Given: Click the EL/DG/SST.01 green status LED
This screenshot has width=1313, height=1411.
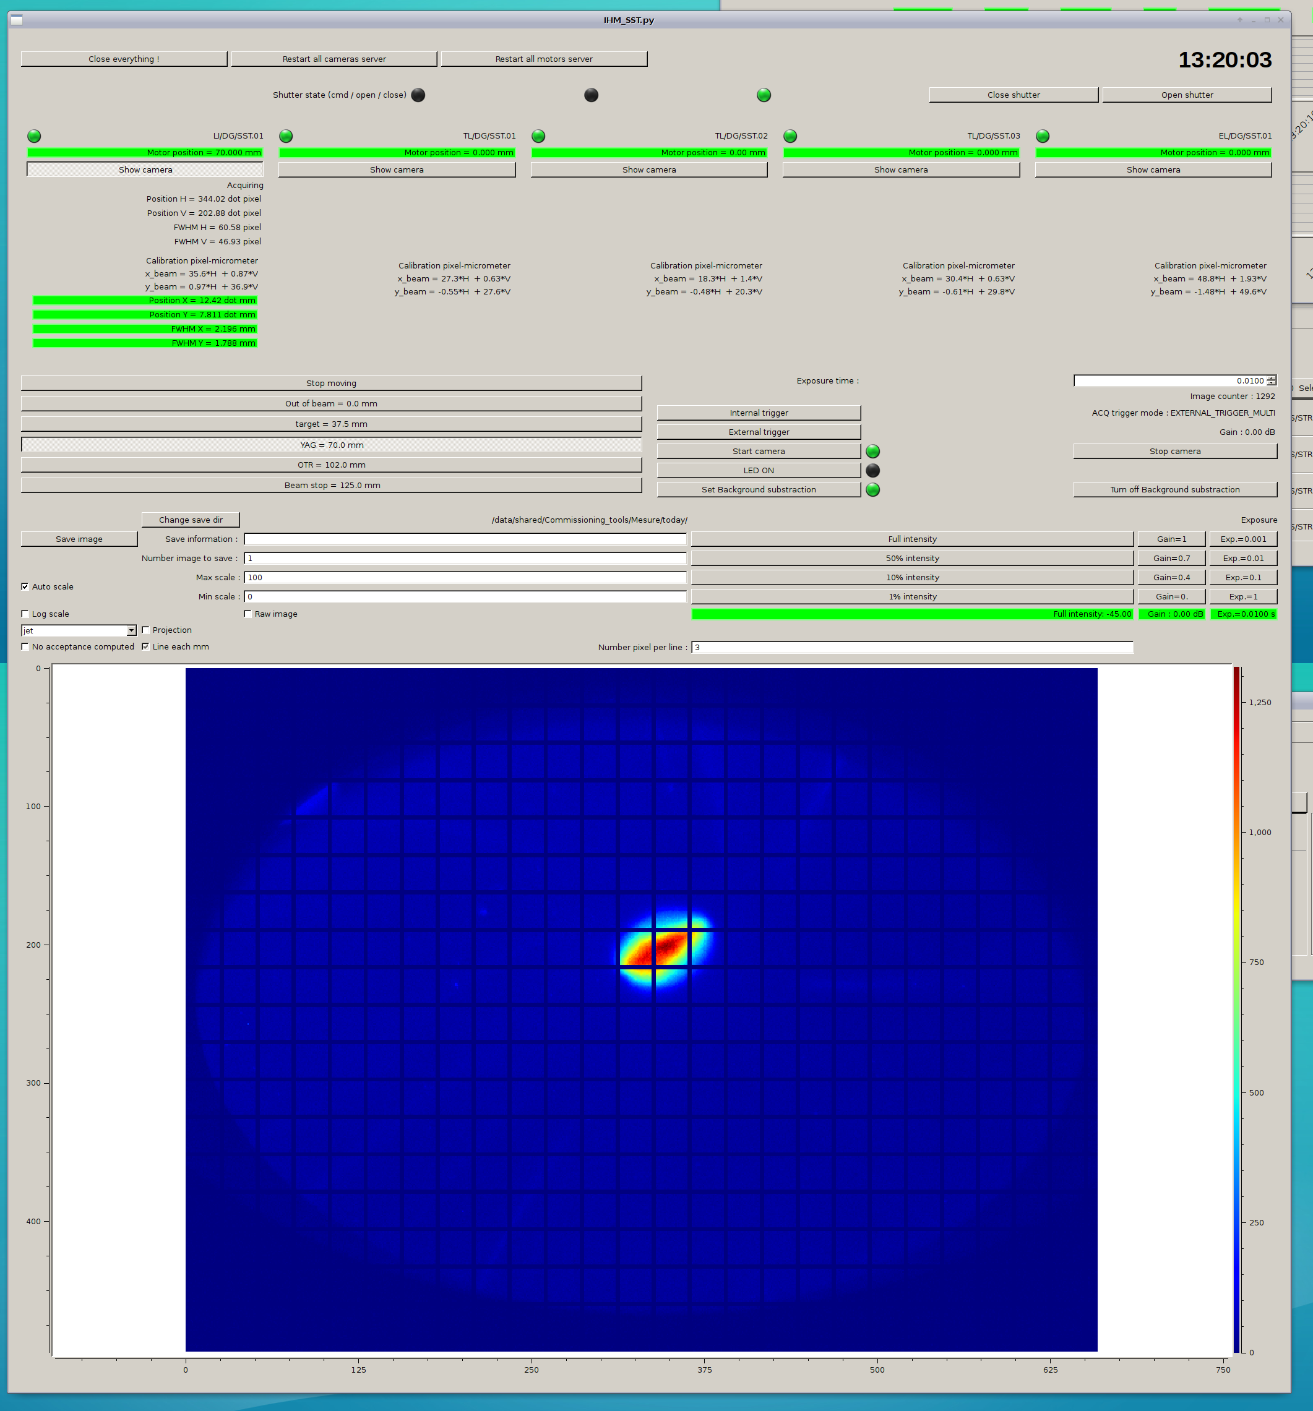Looking at the screenshot, I should tap(1043, 135).
